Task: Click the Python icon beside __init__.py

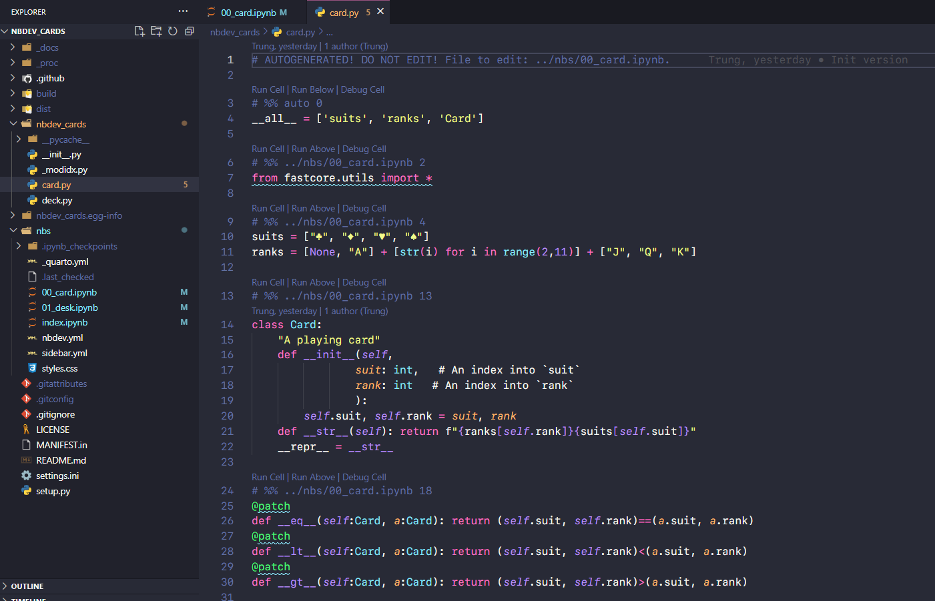Action: click(32, 154)
